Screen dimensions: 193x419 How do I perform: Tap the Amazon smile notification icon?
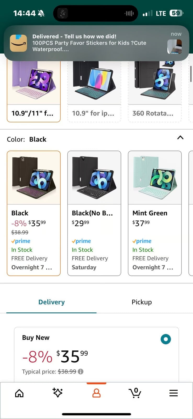coord(19,43)
